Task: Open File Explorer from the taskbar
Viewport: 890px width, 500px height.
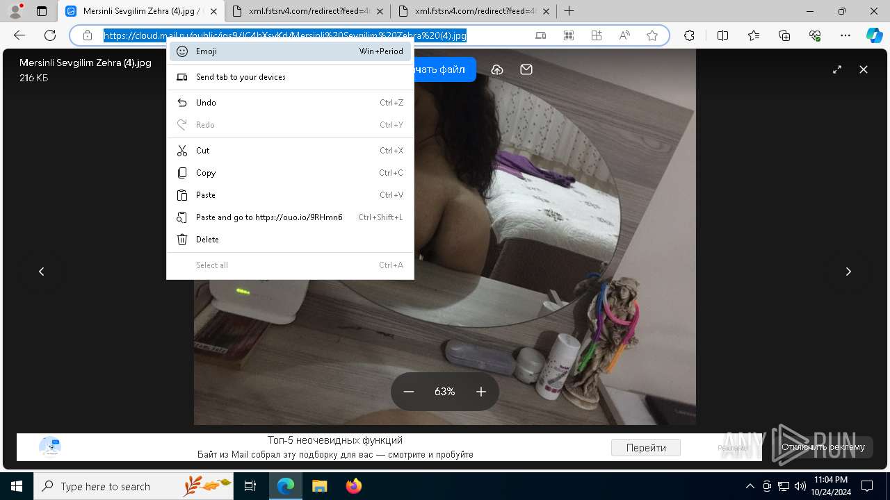Action: [320, 486]
